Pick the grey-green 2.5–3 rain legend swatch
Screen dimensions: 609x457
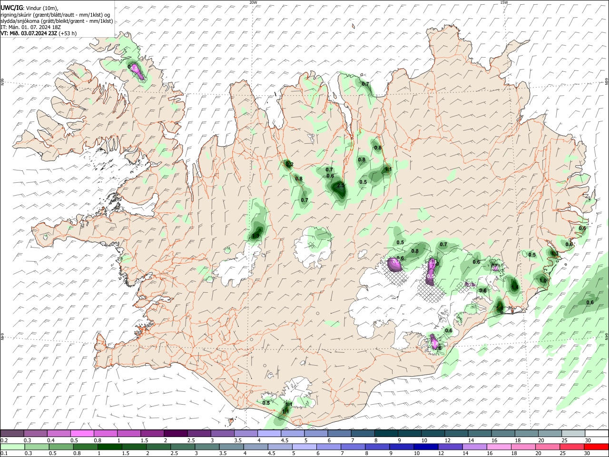click(183, 447)
